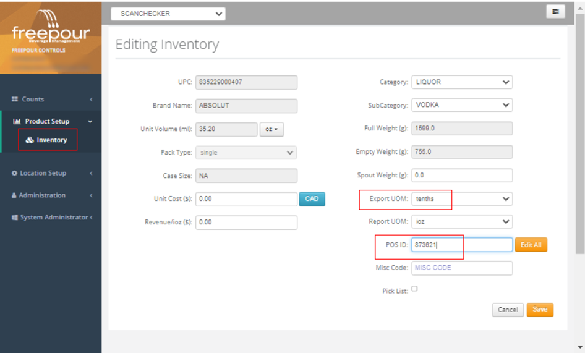Click the Spout Weight field
Screen dimensions: 585x353
[x=462, y=176]
